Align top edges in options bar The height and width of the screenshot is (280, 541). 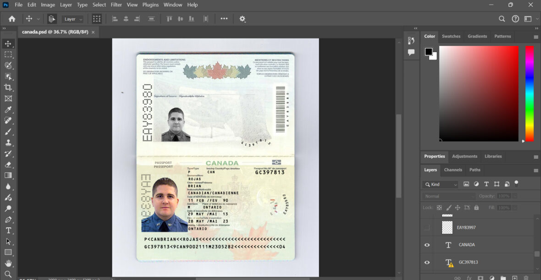point(169,19)
